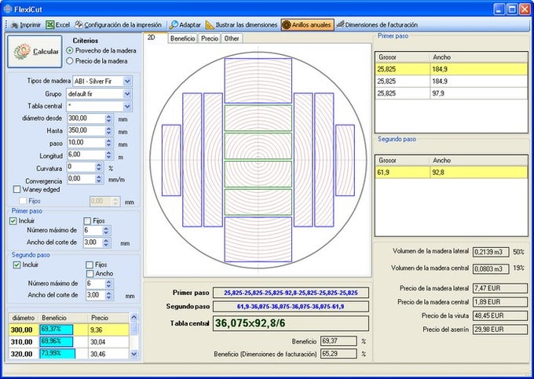Viewport: 534px width, 379px height.
Task: Click the Calcular gear button
Action: (x=35, y=51)
